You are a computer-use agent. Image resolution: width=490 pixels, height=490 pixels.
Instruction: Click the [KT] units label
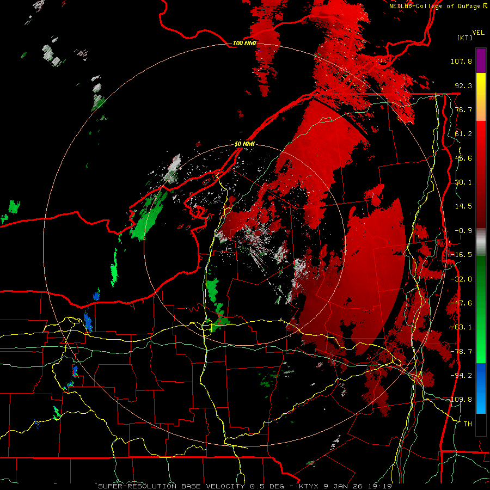(x=465, y=38)
